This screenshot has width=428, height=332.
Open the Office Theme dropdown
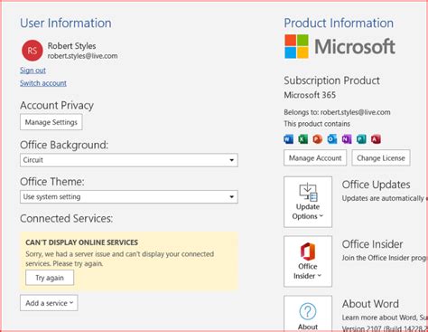tap(129, 196)
